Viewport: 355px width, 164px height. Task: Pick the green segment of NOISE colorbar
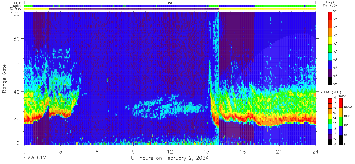click(x=341, y=121)
